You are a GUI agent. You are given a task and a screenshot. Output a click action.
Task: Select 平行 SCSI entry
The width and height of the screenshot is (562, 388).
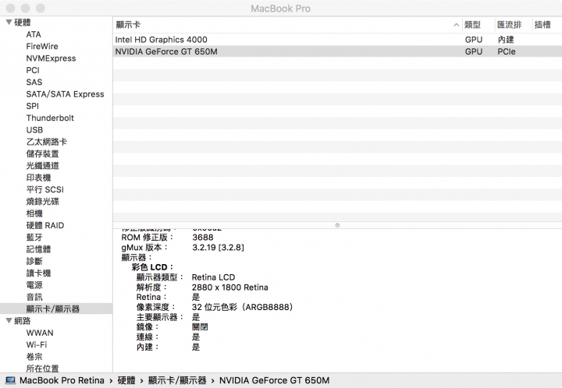pos(44,189)
